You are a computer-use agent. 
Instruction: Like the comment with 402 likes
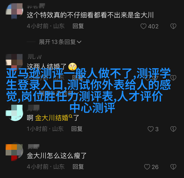[143, 26]
